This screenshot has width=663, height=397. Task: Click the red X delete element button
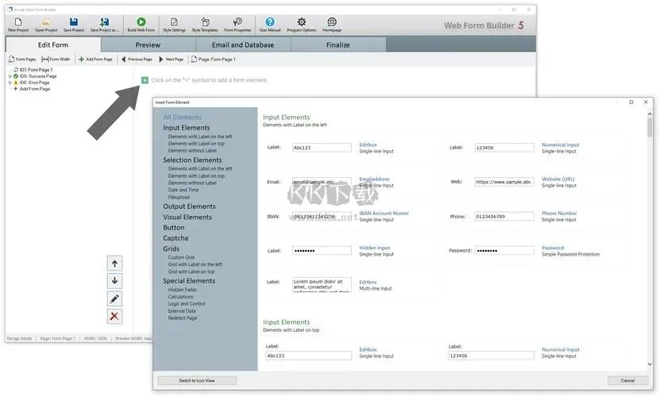[x=115, y=317]
